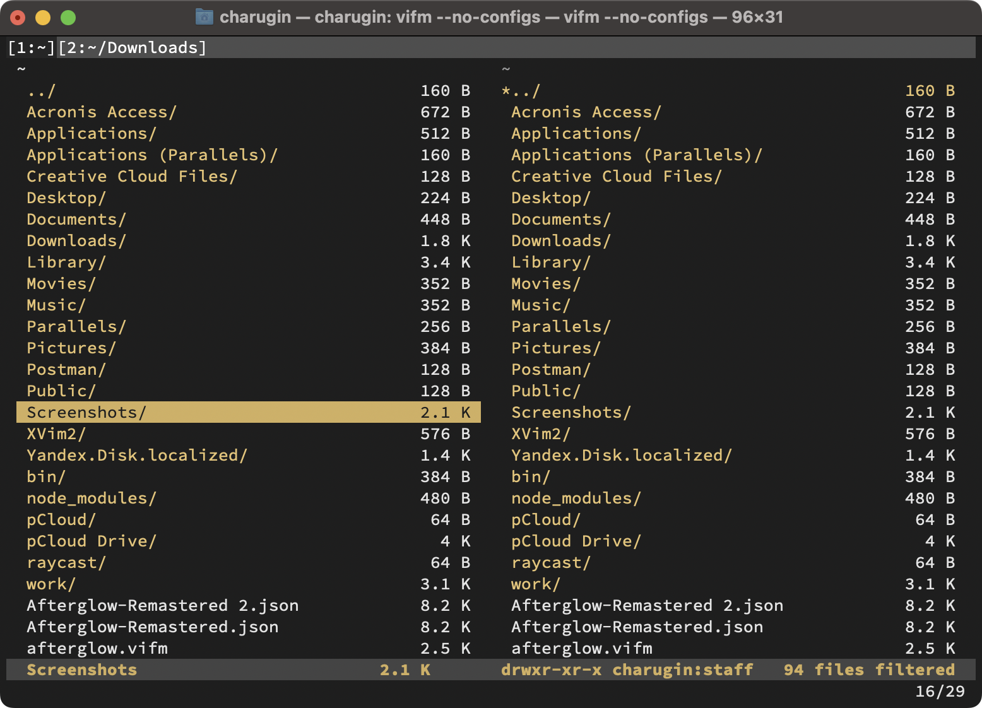Select node_modules/ in the left pane

[249, 498]
